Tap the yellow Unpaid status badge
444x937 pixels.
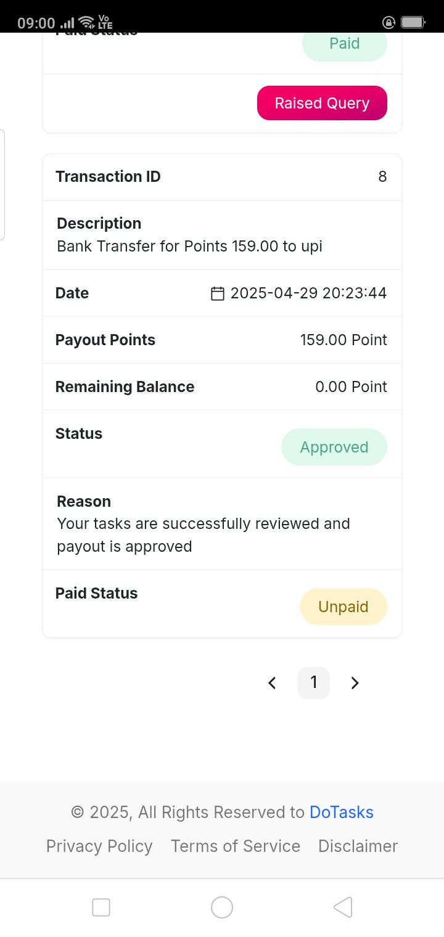point(343,607)
